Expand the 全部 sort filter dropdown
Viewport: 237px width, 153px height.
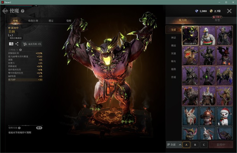pyautogui.click(x=174, y=145)
